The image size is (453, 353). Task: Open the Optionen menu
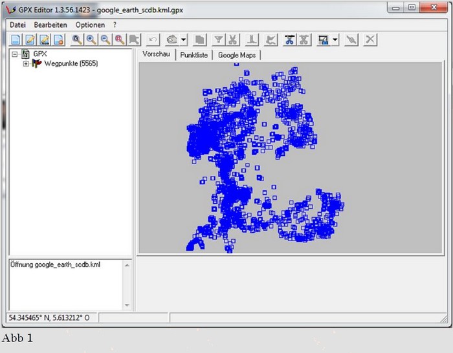coord(90,25)
